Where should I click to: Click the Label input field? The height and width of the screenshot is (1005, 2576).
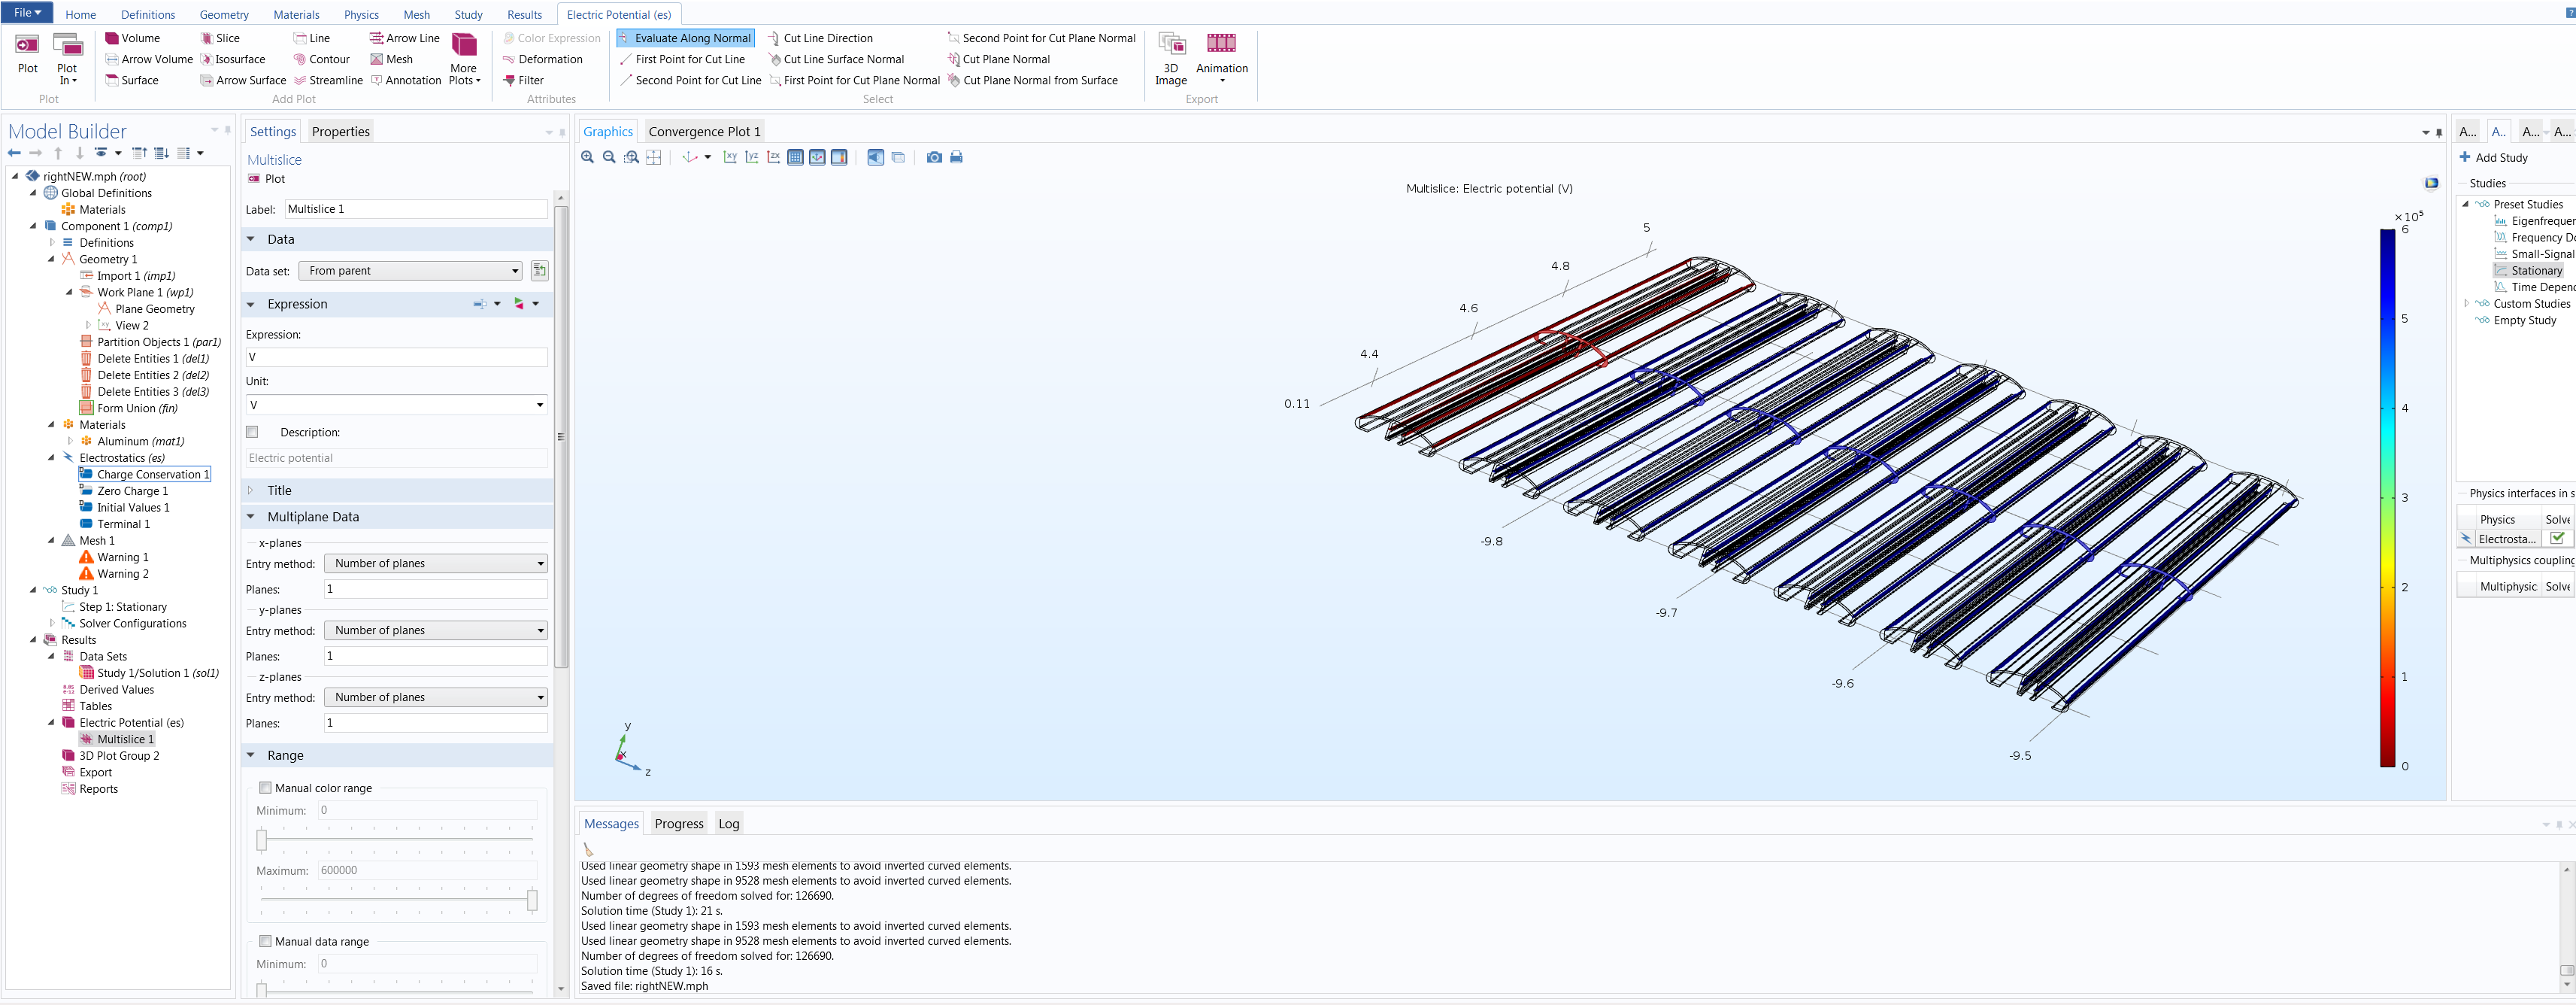coord(415,210)
